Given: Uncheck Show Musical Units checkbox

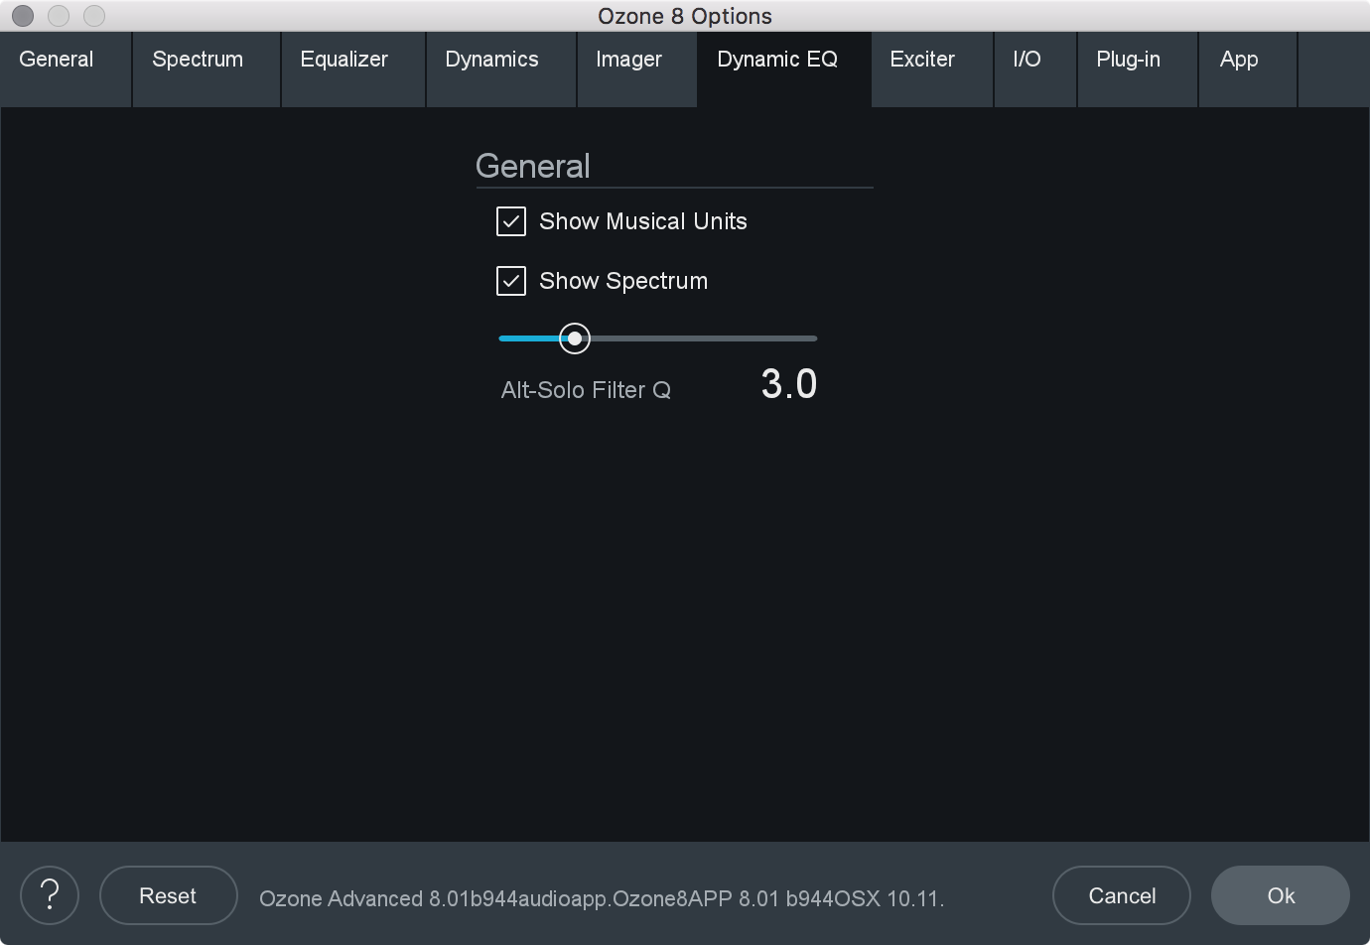Looking at the screenshot, I should [x=511, y=221].
